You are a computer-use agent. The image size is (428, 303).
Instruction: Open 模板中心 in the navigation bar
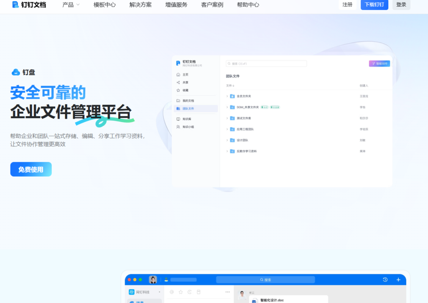pos(104,5)
